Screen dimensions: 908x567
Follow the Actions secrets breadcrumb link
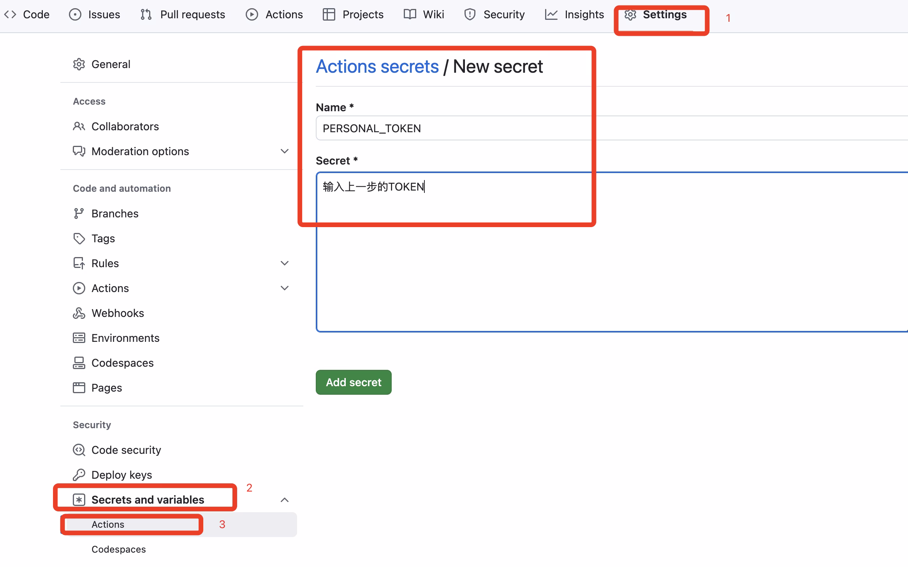[377, 66]
